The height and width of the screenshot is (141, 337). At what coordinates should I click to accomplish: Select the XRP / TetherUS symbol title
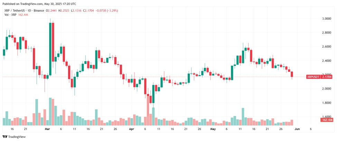pyautogui.click(x=13, y=10)
